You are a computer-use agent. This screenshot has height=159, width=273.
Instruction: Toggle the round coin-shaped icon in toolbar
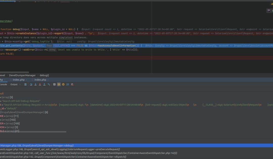tap(63, 84)
